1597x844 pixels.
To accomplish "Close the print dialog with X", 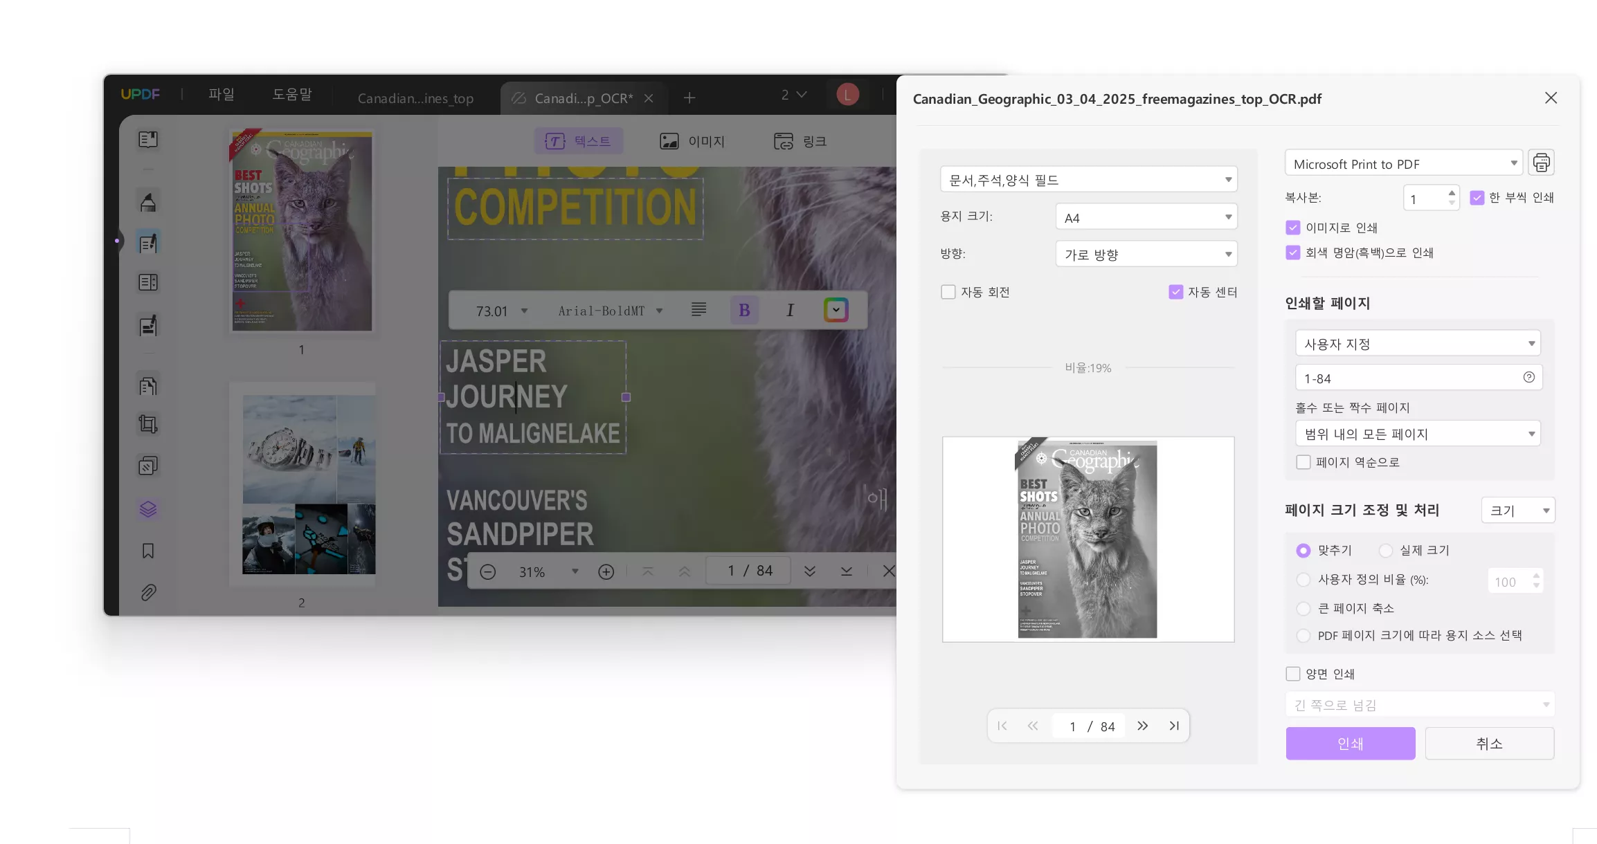I will pos(1551,98).
